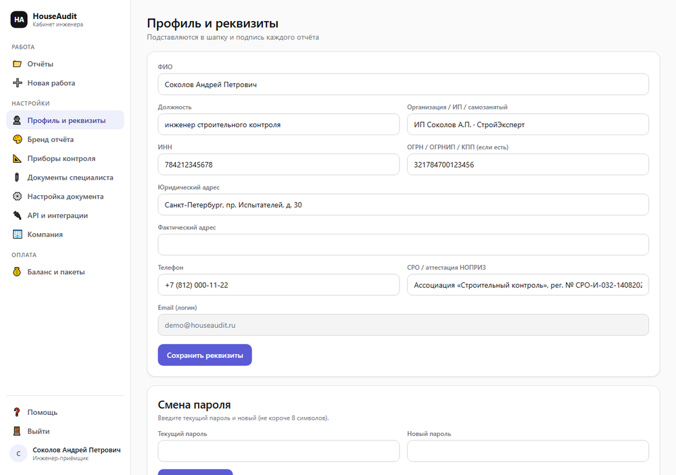676x475 pixels.
Task: Open Приборы контроля page
Action: click(x=65, y=158)
